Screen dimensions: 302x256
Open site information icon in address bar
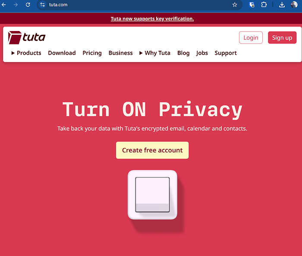pos(42,5)
